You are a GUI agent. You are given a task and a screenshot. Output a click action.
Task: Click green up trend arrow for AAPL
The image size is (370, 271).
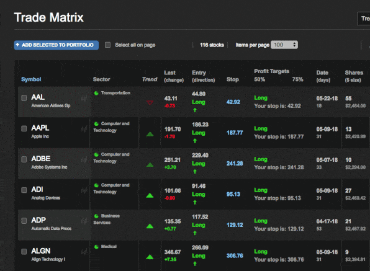coord(150,134)
